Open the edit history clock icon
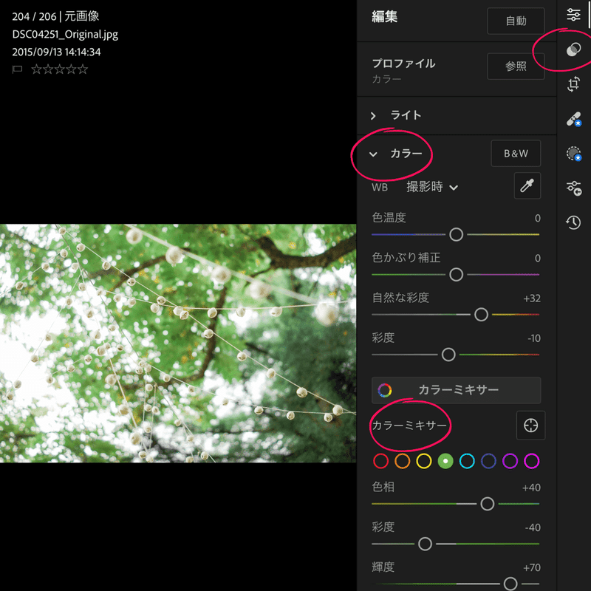Image resolution: width=591 pixels, height=591 pixels. coord(573,222)
